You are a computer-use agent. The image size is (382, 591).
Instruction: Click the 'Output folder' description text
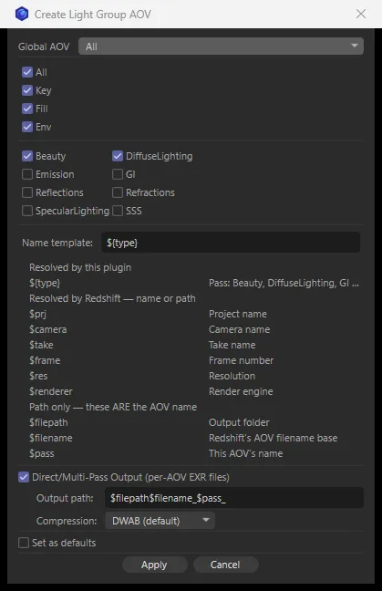click(x=239, y=422)
